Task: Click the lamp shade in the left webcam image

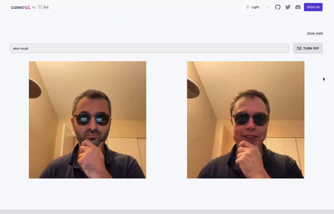Action: click(x=35, y=89)
